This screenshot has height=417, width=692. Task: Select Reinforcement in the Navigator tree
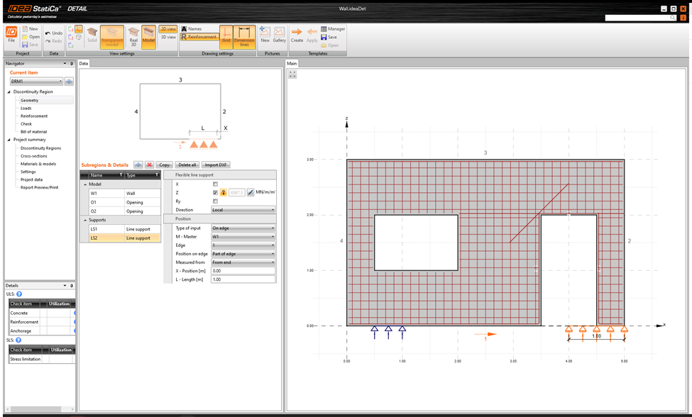tap(34, 116)
